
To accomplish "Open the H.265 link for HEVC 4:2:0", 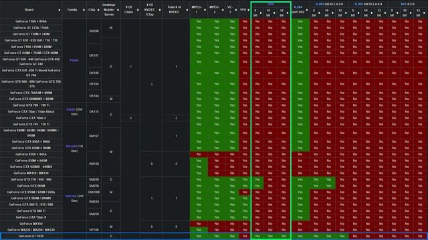I will (x=320, y=4).
